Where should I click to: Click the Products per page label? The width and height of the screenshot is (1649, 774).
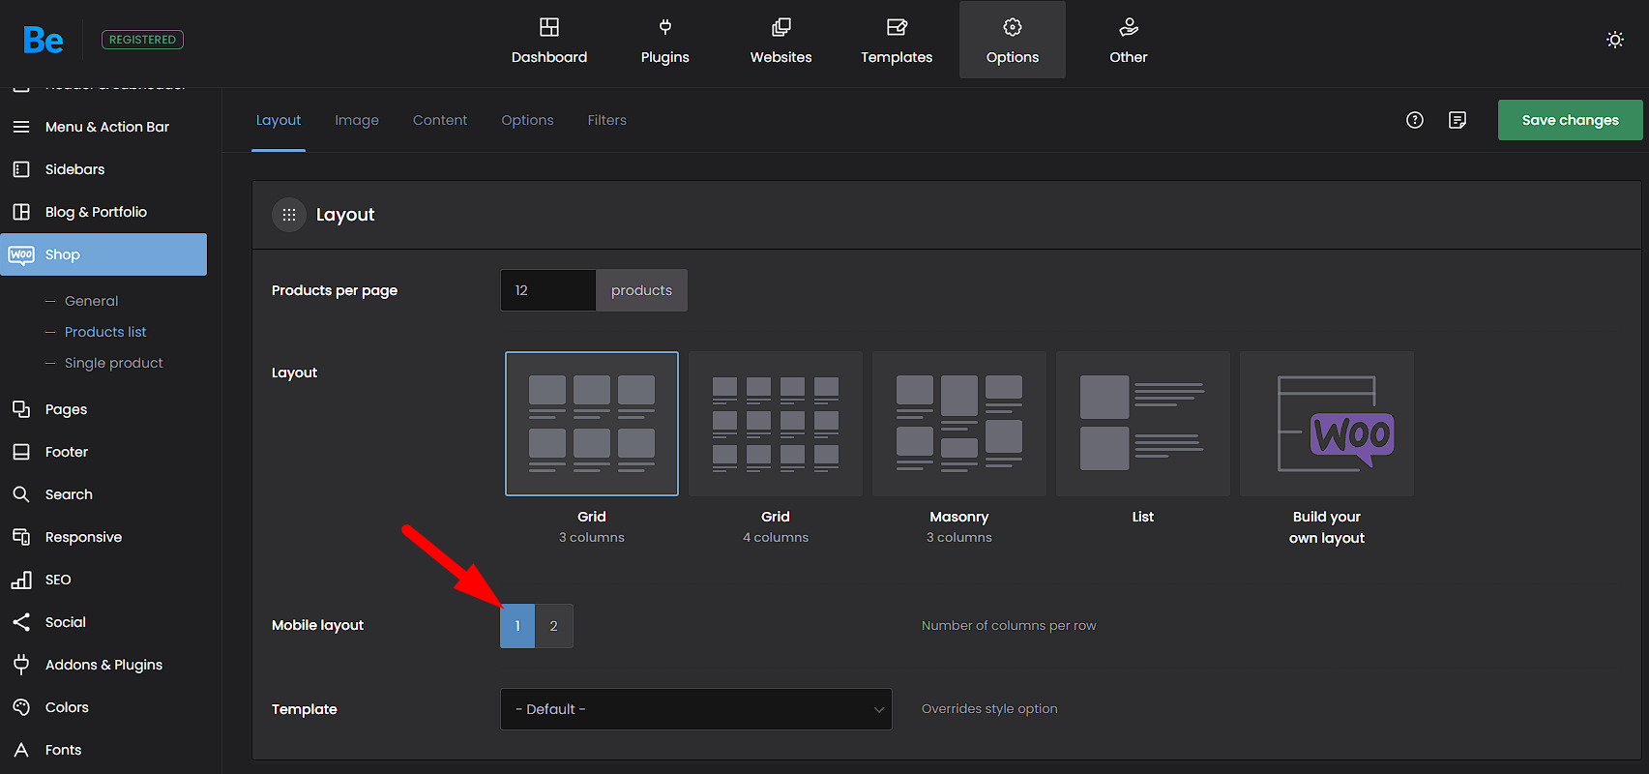point(335,290)
